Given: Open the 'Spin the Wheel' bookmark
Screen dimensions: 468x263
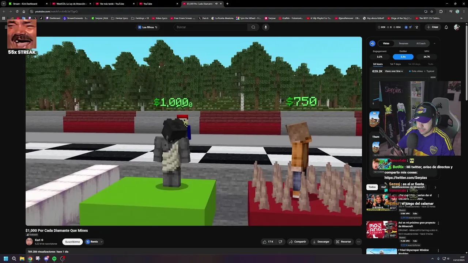Looking at the screenshot, I should point(249,18).
